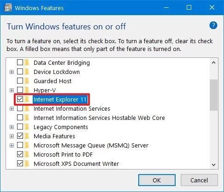
Task: Expand the Device Lockdown tree node
Action: click(x=12, y=72)
